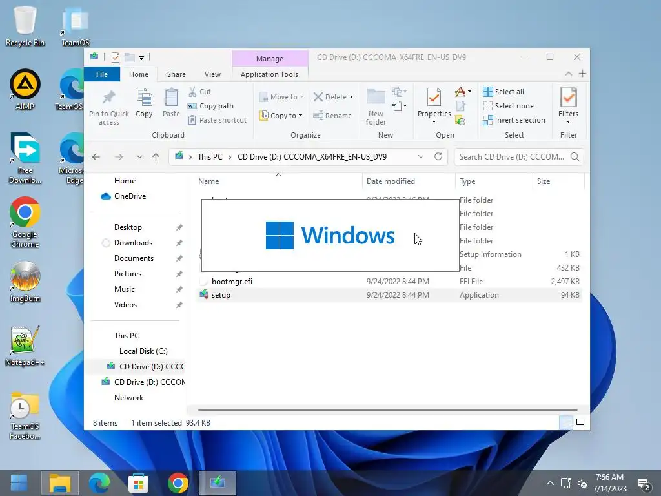This screenshot has height=496, width=661.
Task: Switch to Details view layout icon
Action: pyautogui.click(x=567, y=422)
